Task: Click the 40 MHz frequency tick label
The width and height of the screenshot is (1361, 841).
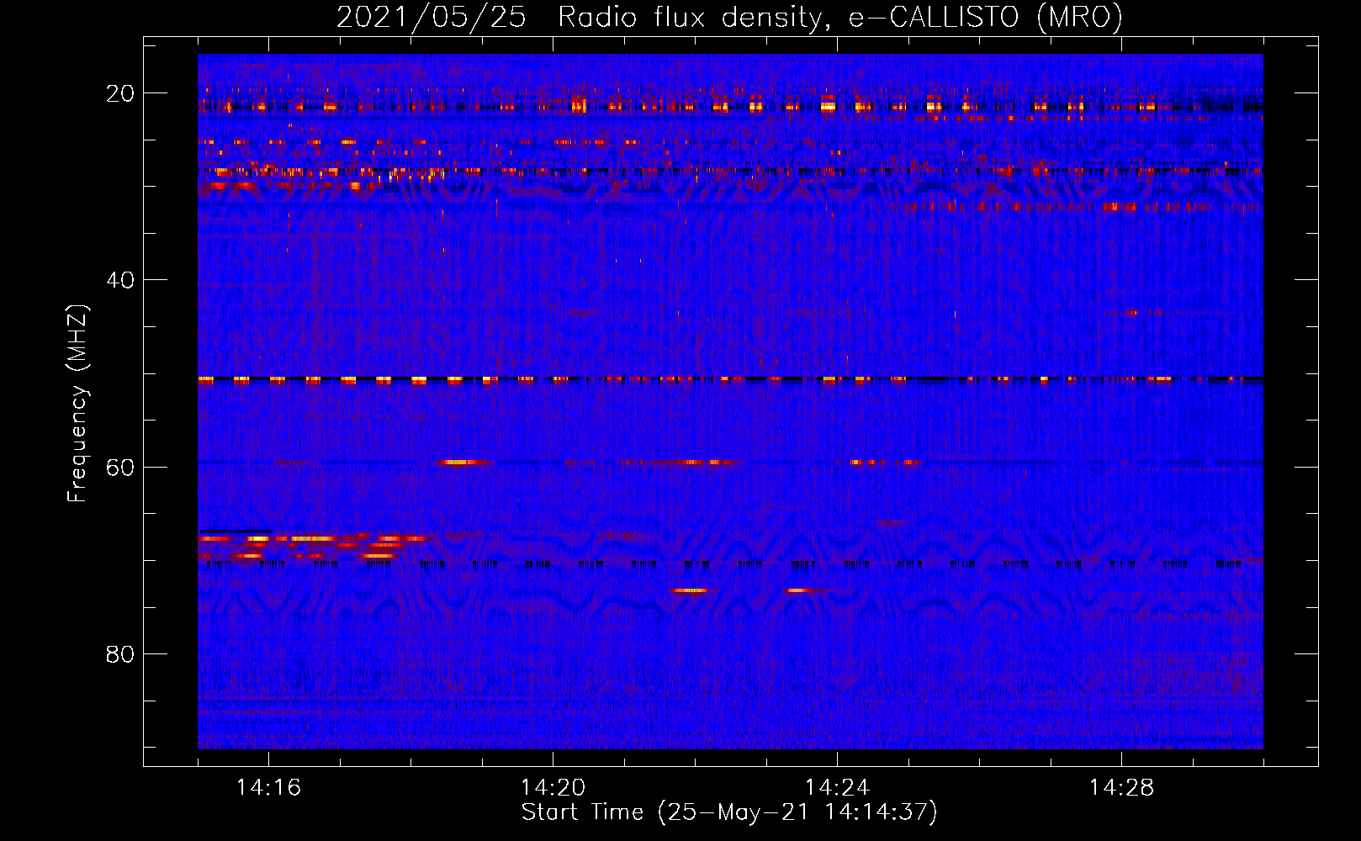Action: point(120,280)
